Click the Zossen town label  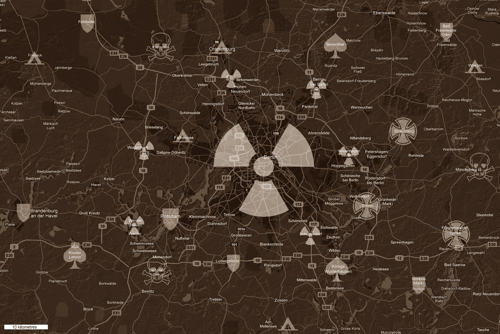click(281, 300)
